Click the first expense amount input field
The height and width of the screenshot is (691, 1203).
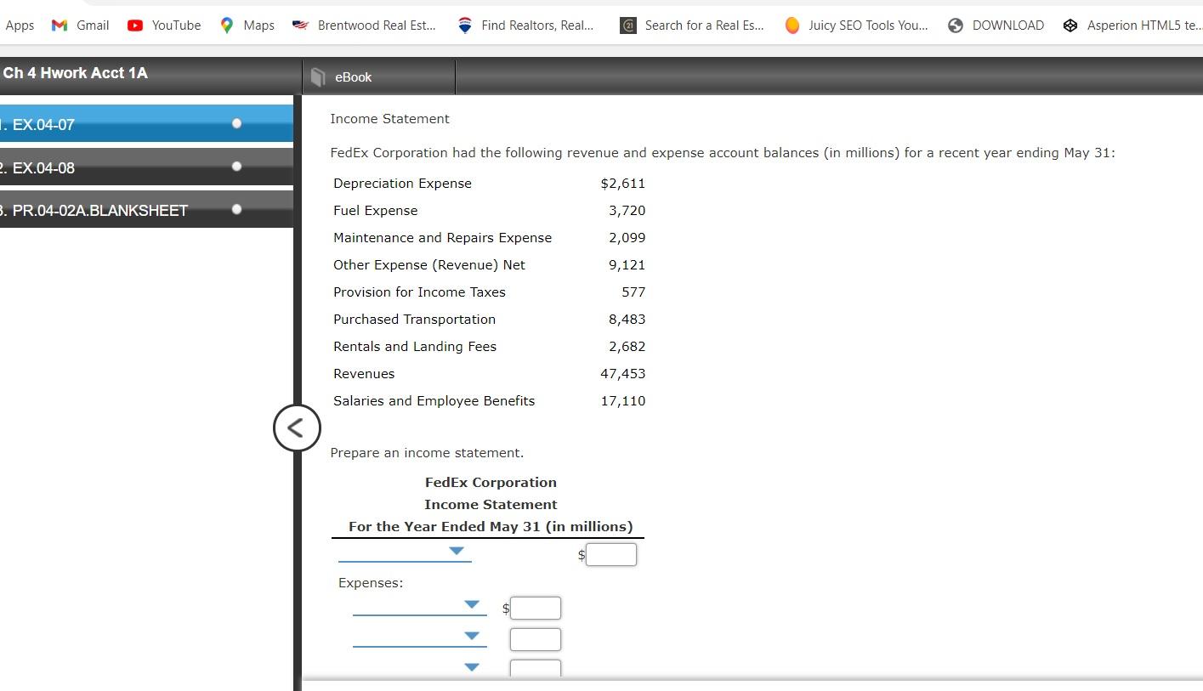(x=536, y=608)
